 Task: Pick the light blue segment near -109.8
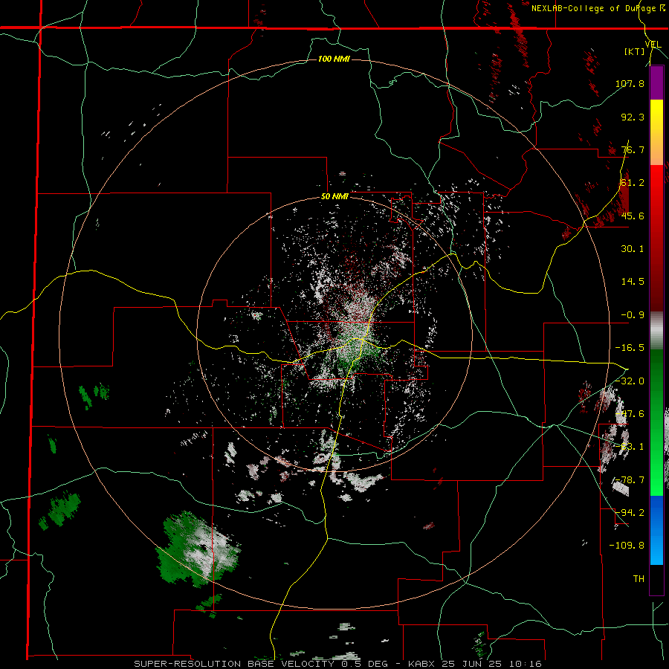click(656, 547)
